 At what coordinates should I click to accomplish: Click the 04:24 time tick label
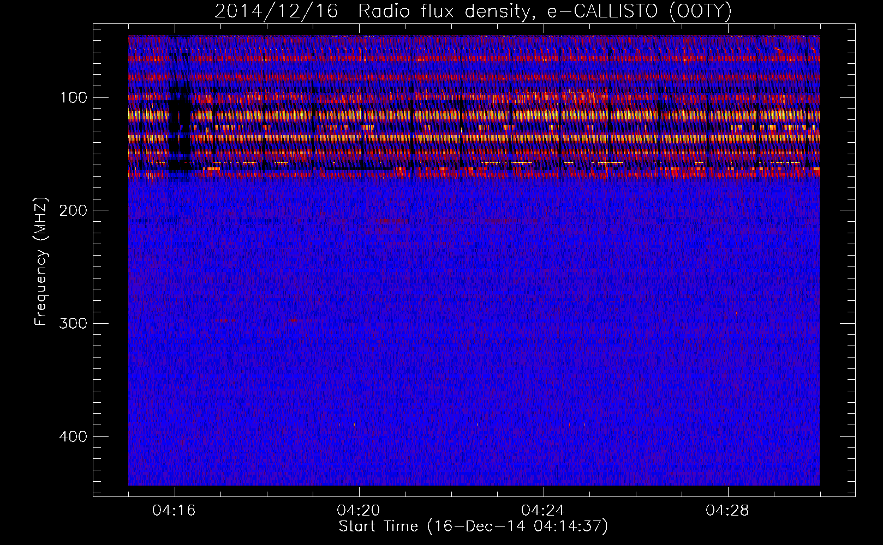point(544,511)
